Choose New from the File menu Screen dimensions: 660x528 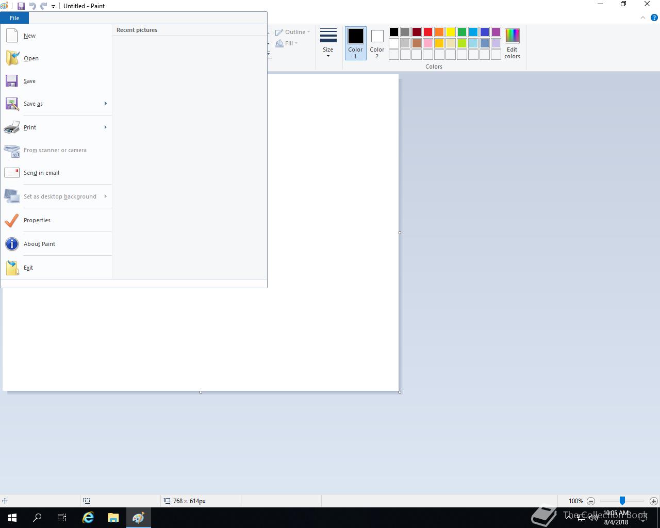tap(57, 36)
